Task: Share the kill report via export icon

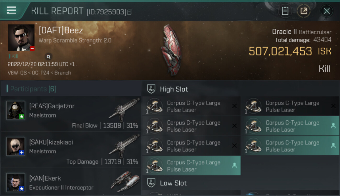Action: click(304, 11)
